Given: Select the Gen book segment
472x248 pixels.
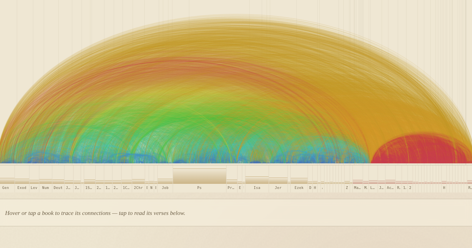Looking at the screenshot, I should click(x=7, y=179).
